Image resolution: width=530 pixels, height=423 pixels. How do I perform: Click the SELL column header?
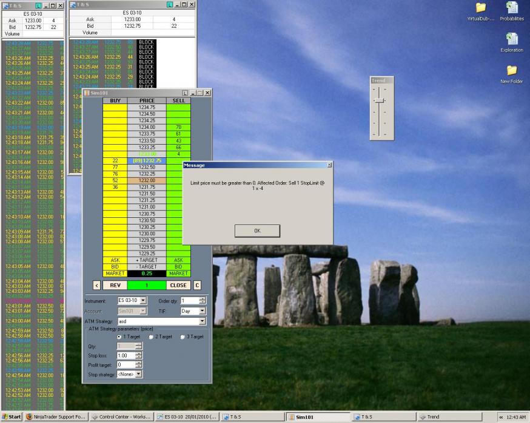(x=178, y=100)
